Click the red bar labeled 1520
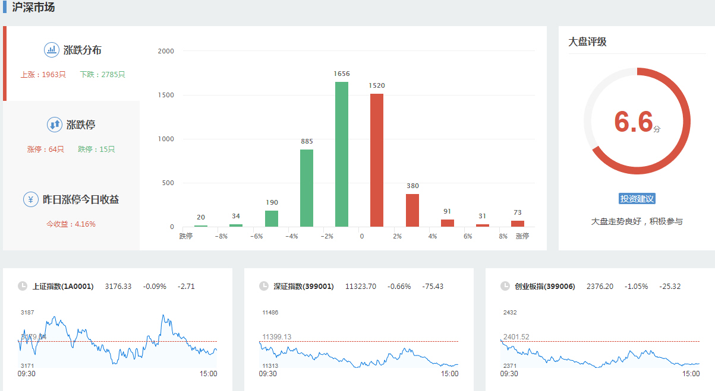 (377, 160)
